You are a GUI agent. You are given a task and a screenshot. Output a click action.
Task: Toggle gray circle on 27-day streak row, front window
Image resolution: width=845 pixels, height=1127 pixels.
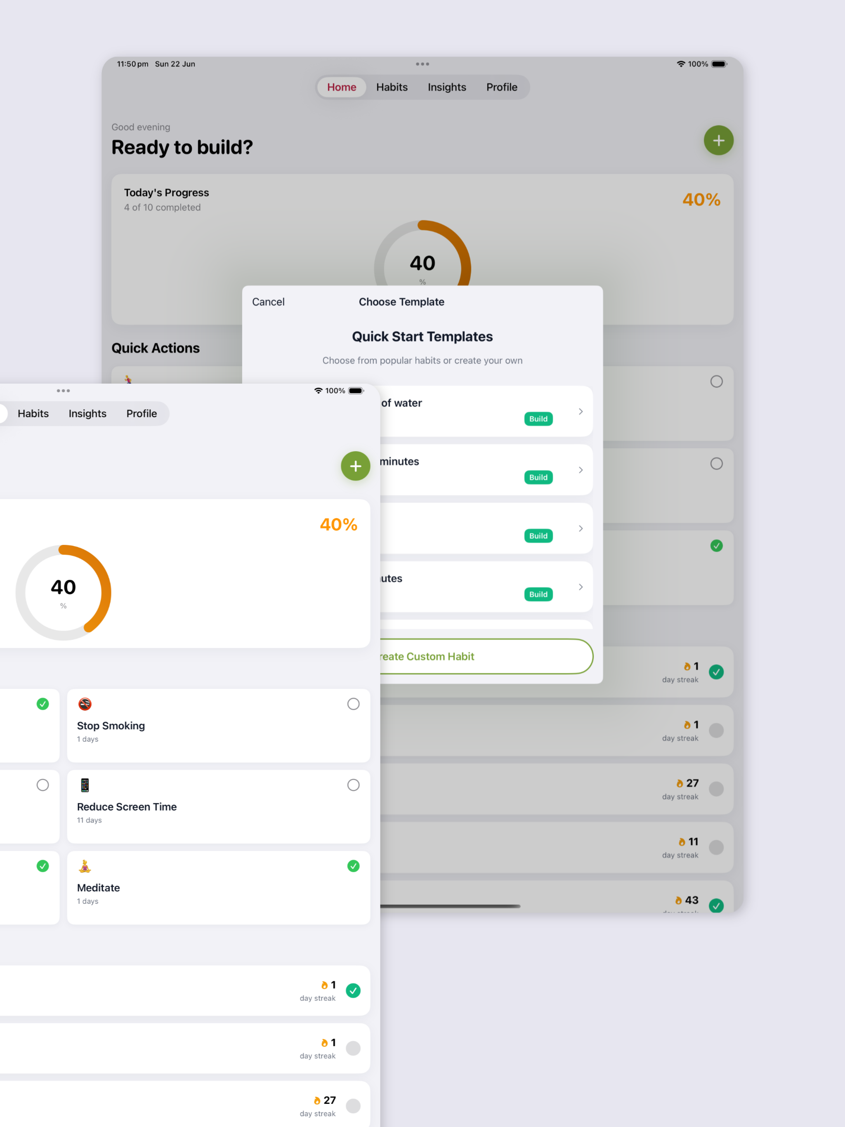click(x=353, y=1106)
